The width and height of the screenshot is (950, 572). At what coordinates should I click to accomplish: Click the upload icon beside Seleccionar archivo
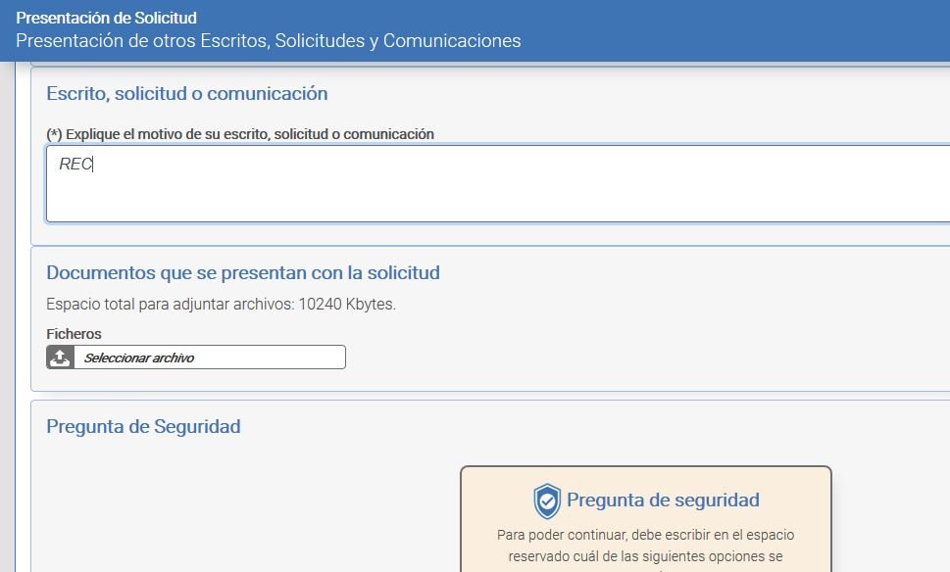click(x=60, y=357)
